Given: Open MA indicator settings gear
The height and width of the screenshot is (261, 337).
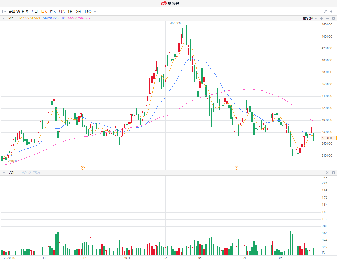Looking at the screenshot, I should tap(333, 18).
